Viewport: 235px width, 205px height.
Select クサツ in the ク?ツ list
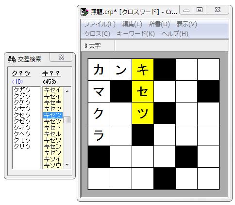coord(22,108)
